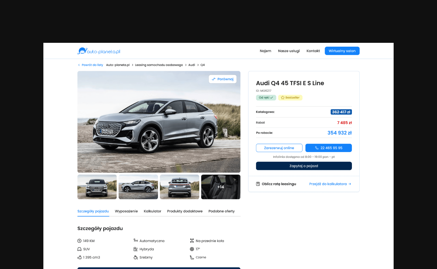Click the wheel icon next to 17"

point(192,249)
